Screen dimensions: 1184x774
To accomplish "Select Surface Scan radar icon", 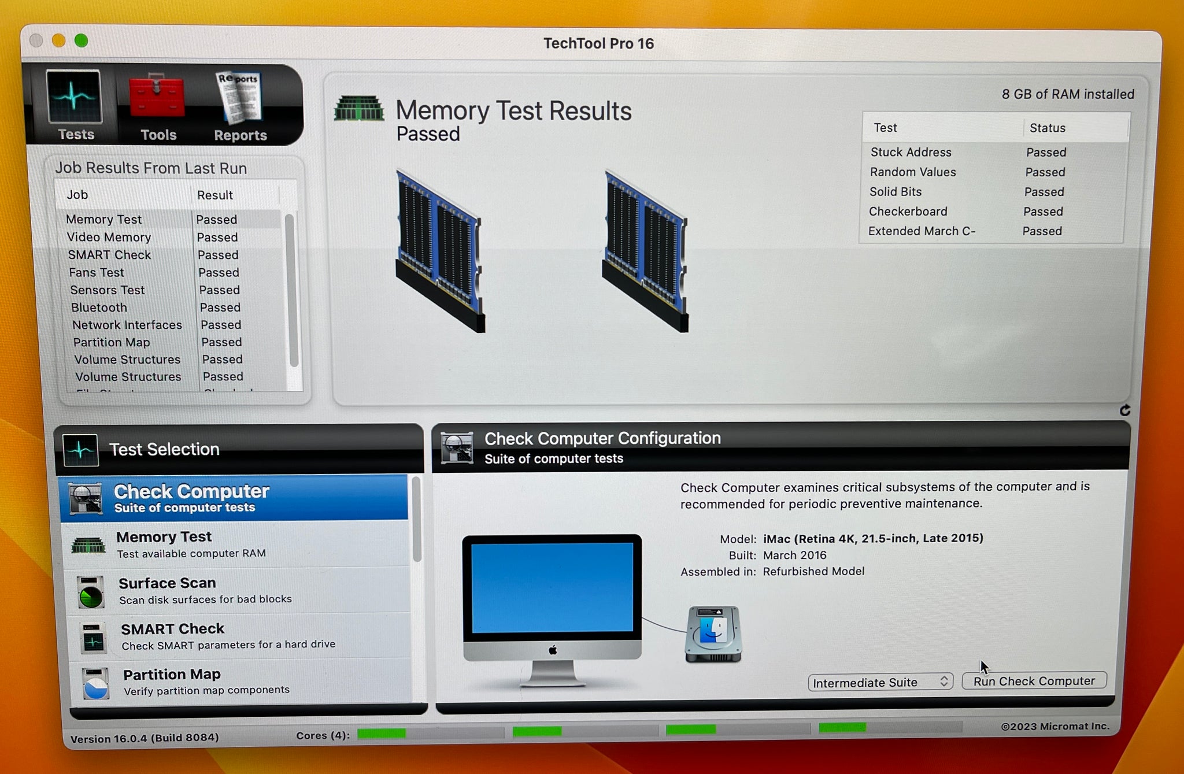I will [91, 592].
